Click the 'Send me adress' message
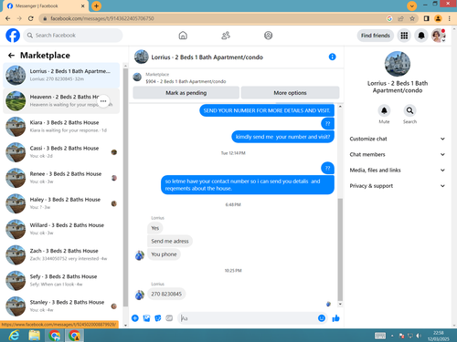The width and height of the screenshot is (457, 342). 170,241
